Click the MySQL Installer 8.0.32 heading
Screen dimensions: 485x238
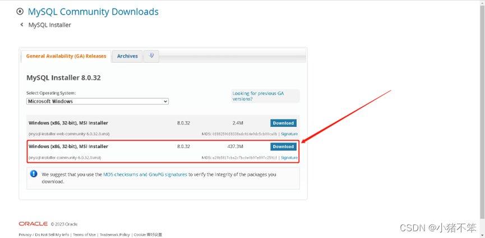64,77
